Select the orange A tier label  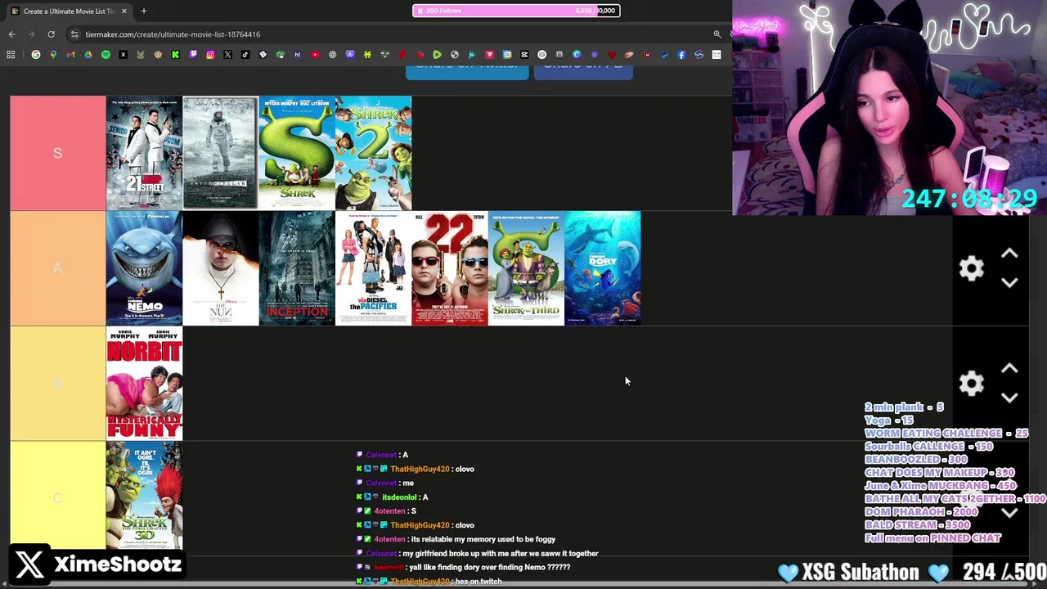(57, 268)
